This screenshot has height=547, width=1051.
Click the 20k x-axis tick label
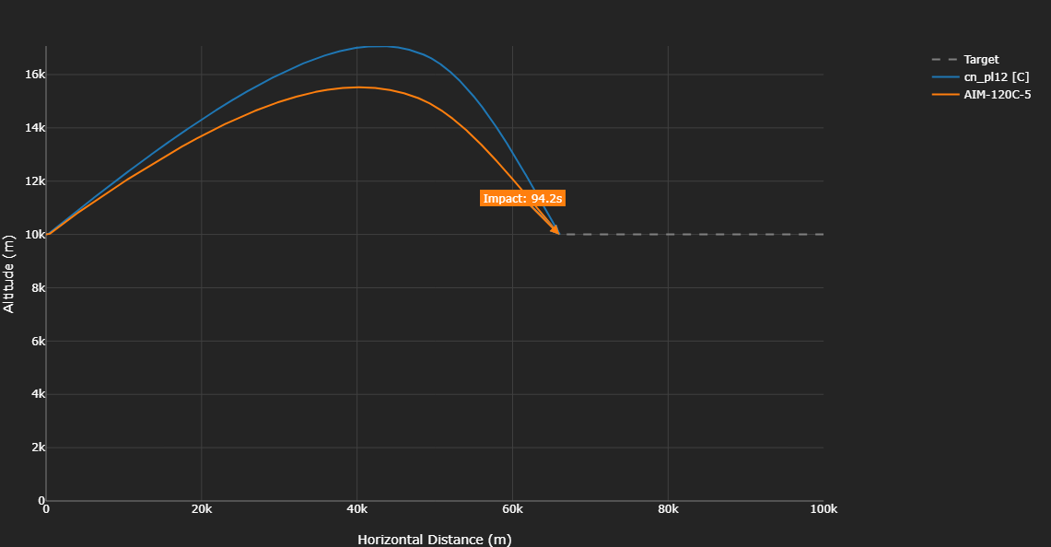point(202,509)
